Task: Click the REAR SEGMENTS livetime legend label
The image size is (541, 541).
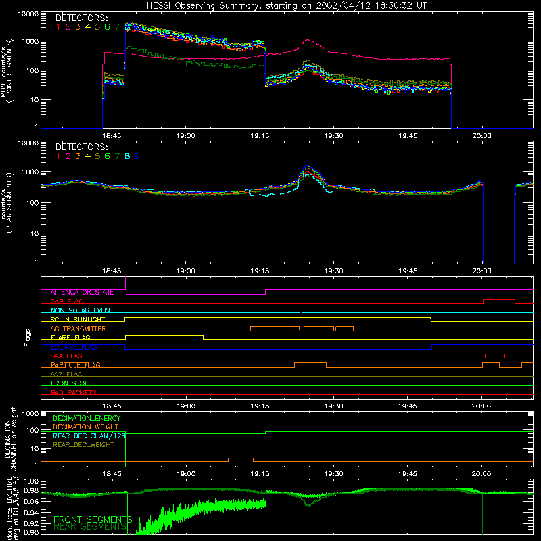Action: [x=90, y=527]
